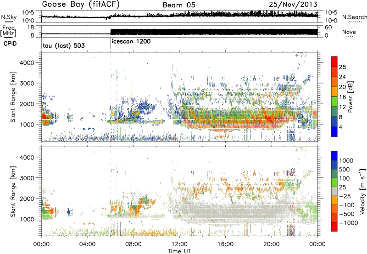This screenshot has width=367, height=254.
Task: Click the "Nave" legend label
Action: 349,32
